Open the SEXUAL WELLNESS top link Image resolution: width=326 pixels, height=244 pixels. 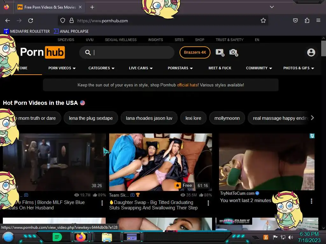121,40
